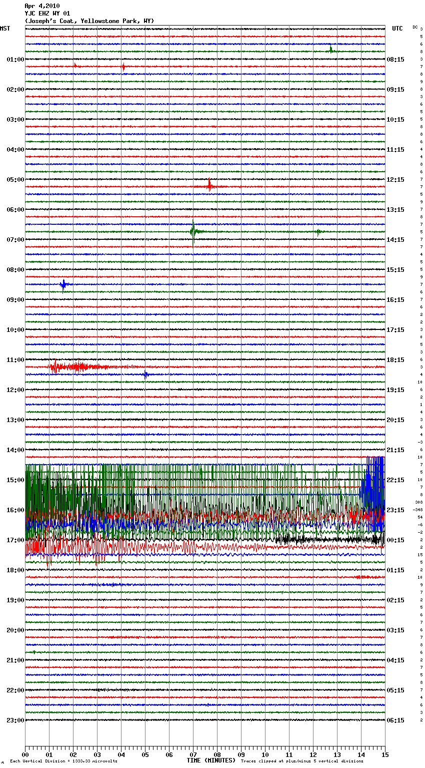This screenshot has width=425, height=768.
Task: Click the '10' minute tick label
Action: (265, 754)
